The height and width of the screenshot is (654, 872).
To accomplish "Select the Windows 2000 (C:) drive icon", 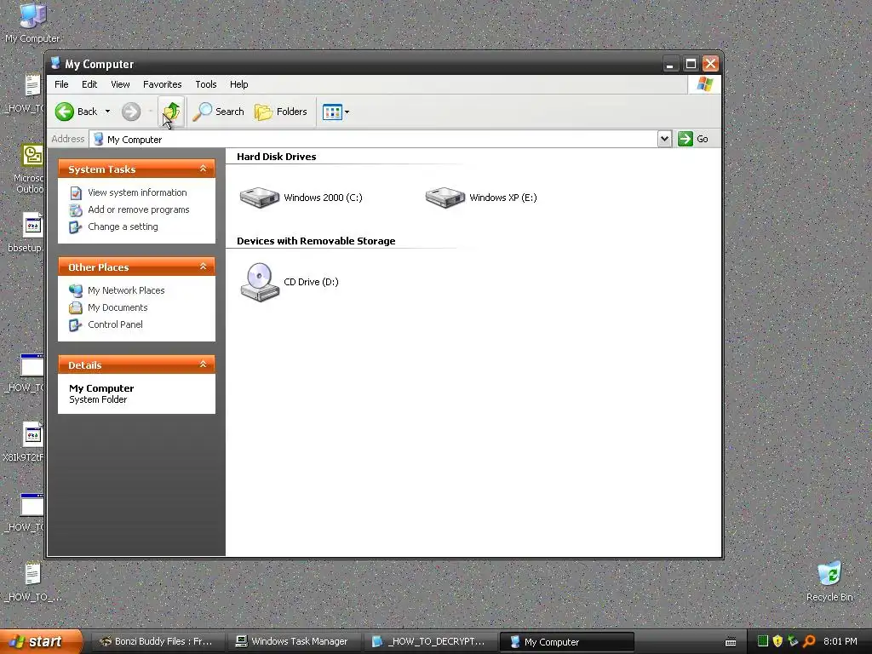I will coord(260,198).
